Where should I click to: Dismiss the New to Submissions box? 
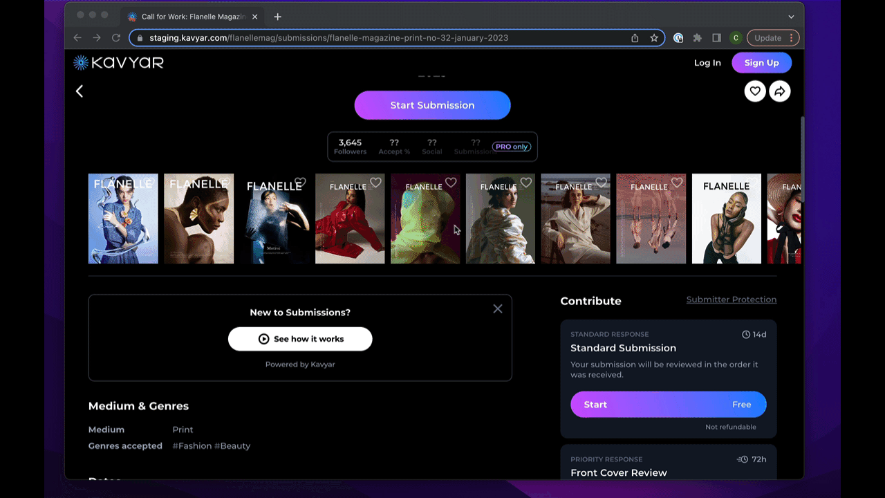[x=498, y=309]
